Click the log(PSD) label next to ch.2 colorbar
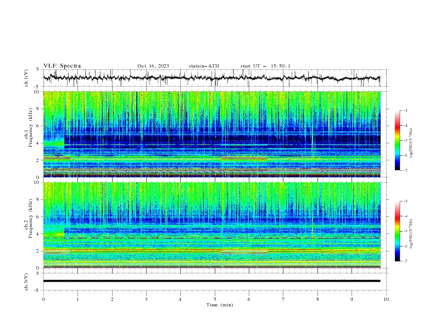Image resolution: width=435 pixels, height=336 pixels. coord(411,233)
